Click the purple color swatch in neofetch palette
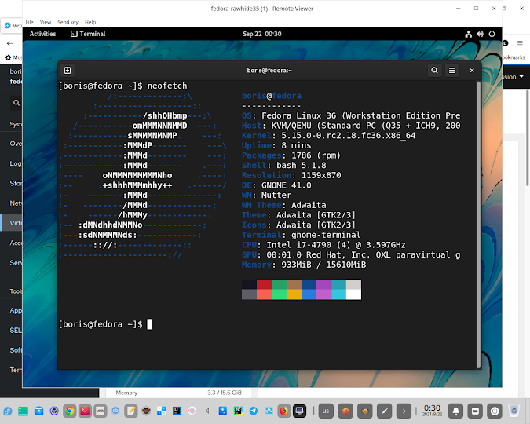Image resolution: width=530 pixels, height=424 pixels. click(x=323, y=284)
